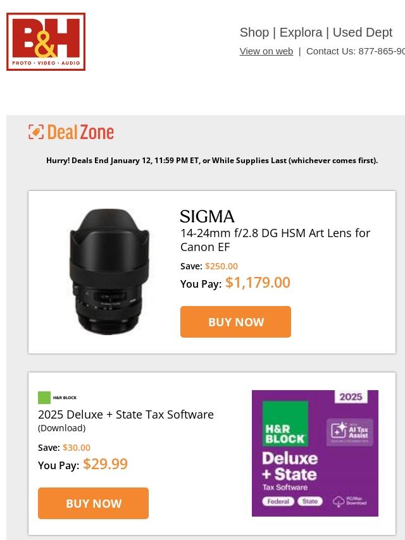The image size is (405, 540).
Task: Click the B&H Photo Video Audio logo
Action: click(46, 42)
